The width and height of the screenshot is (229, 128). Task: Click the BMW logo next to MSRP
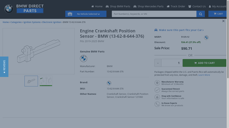[x=206, y=38]
